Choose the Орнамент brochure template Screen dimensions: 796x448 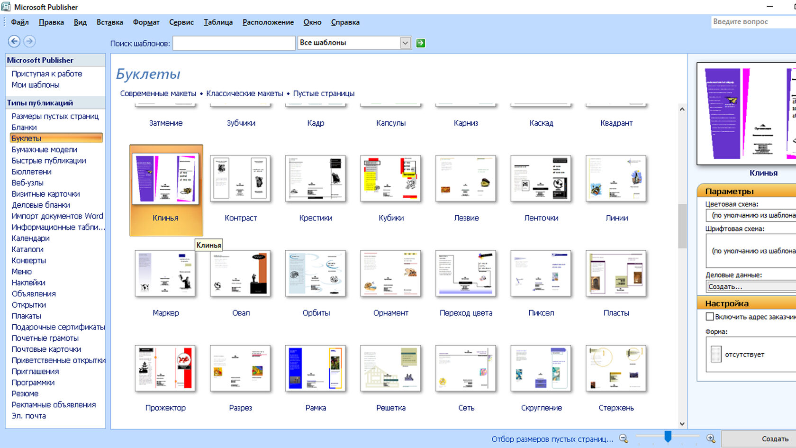tap(391, 274)
